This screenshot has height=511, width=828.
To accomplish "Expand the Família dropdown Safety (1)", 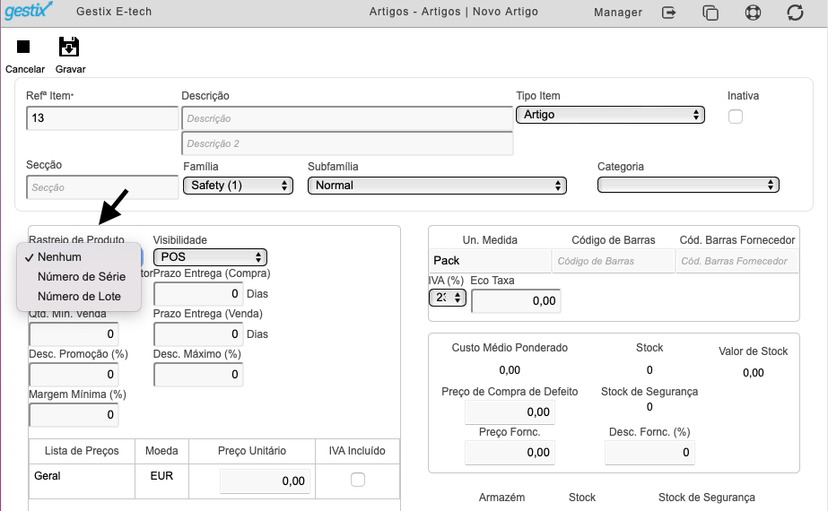I will click(238, 186).
